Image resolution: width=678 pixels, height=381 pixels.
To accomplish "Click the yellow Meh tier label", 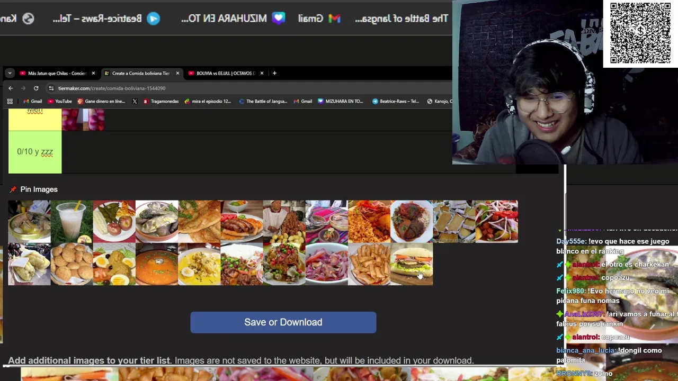I will click(x=35, y=119).
